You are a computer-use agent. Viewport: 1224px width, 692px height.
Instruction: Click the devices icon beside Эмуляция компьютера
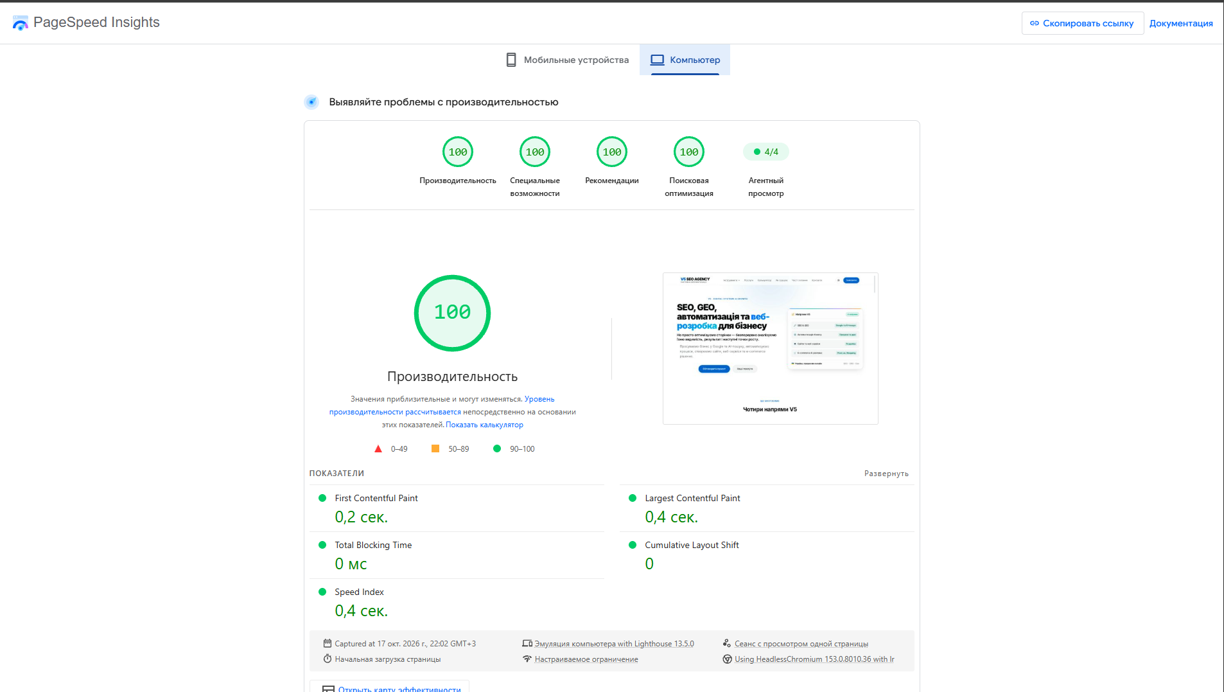[527, 643]
